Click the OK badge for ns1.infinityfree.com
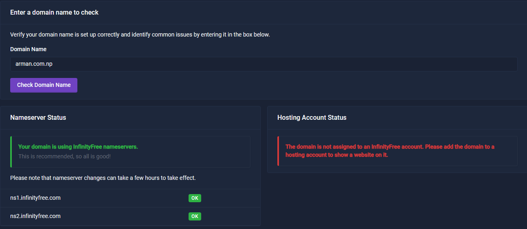 [195, 198]
